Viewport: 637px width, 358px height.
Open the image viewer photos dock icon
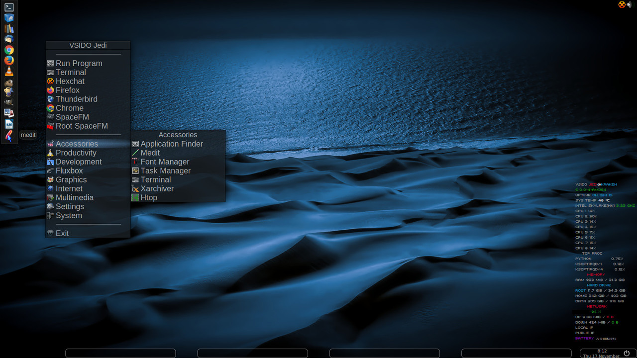click(x=9, y=113)
